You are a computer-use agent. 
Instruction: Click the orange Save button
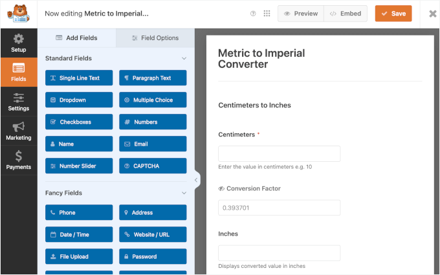[x=393, y=14]
